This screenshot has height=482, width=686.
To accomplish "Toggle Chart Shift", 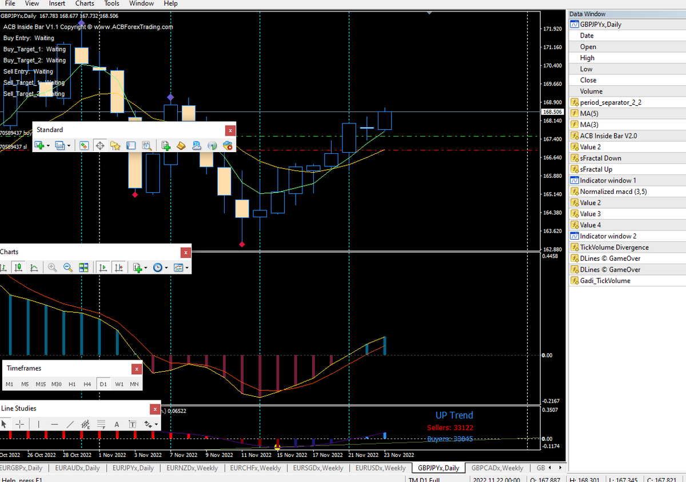I will tap(118, 267).
